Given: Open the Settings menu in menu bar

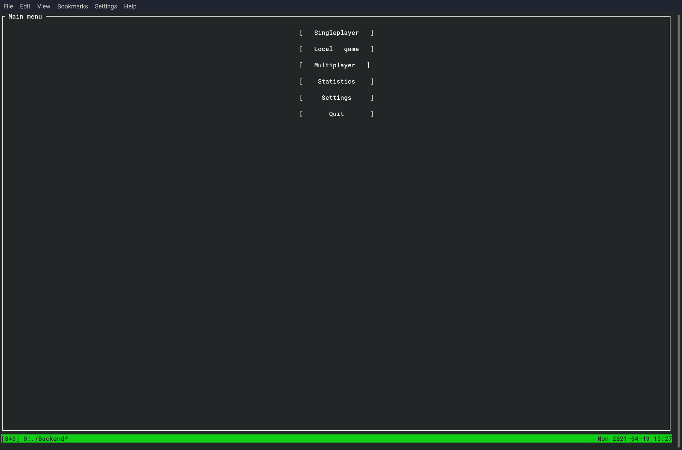Looking at the screenshot, I should (x=106, y=6).
